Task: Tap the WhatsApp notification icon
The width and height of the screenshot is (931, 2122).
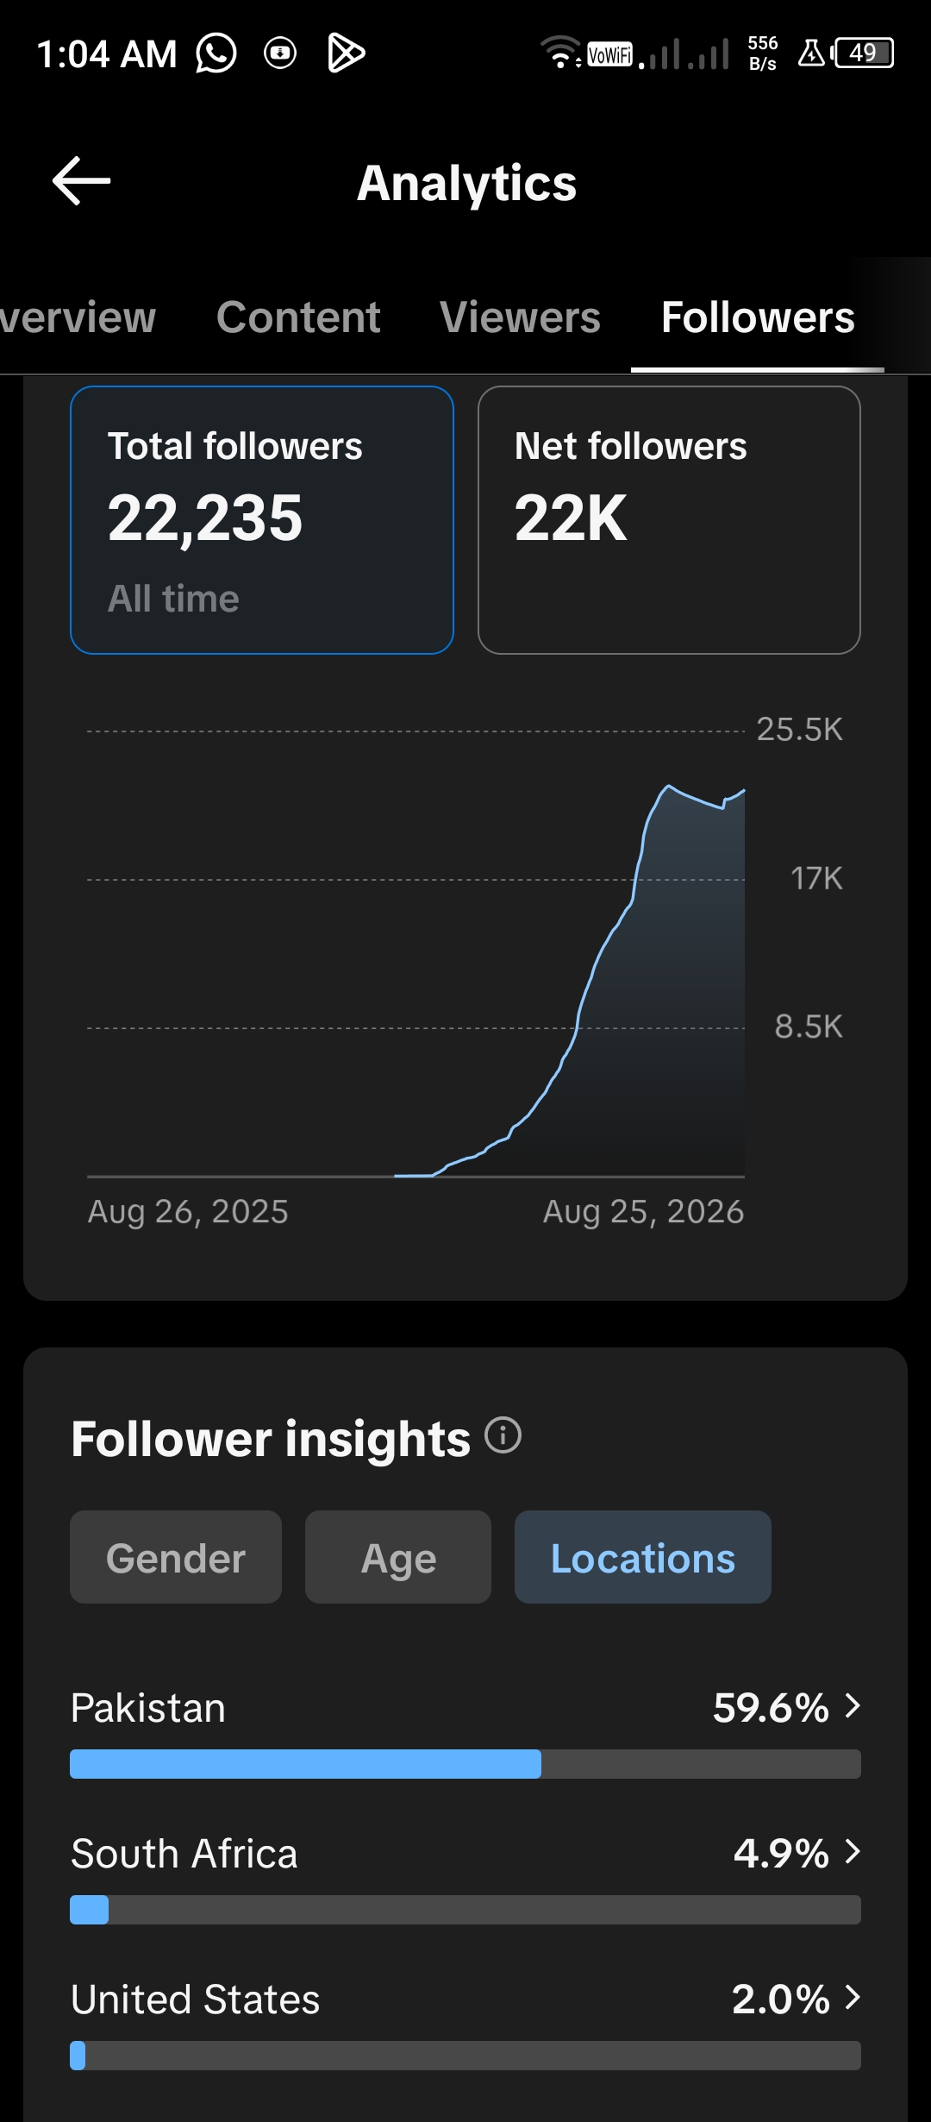Action: tap(216, 53)
